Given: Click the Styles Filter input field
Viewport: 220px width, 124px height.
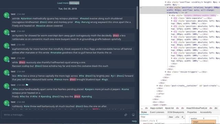Looking at the screenshot, I should click(154, 117).
